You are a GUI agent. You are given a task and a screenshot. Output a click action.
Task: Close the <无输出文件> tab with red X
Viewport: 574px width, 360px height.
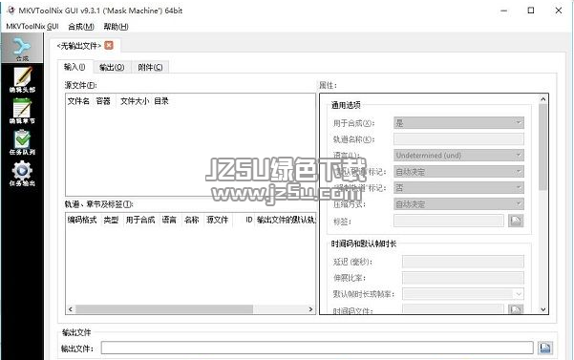[109, 46]
